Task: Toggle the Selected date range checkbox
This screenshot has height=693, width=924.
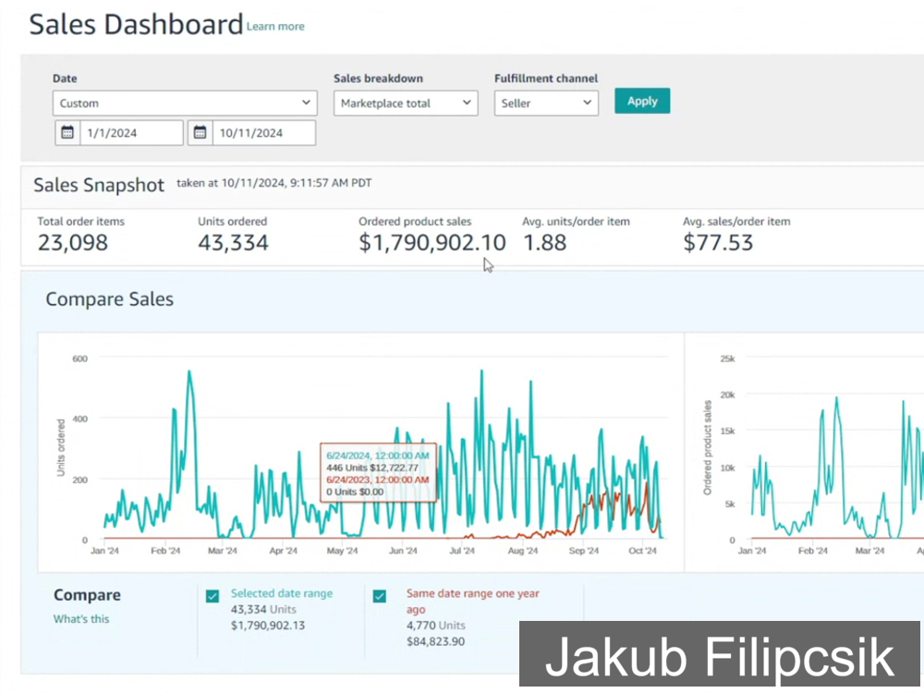Action: pyautogui.click(x=213, y=596)
